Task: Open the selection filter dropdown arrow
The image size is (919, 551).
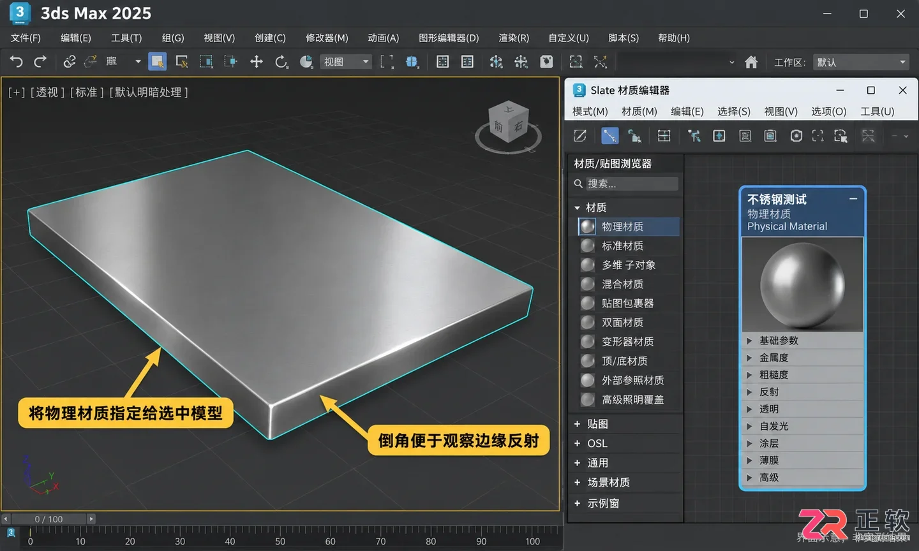Action: point(138,62)
